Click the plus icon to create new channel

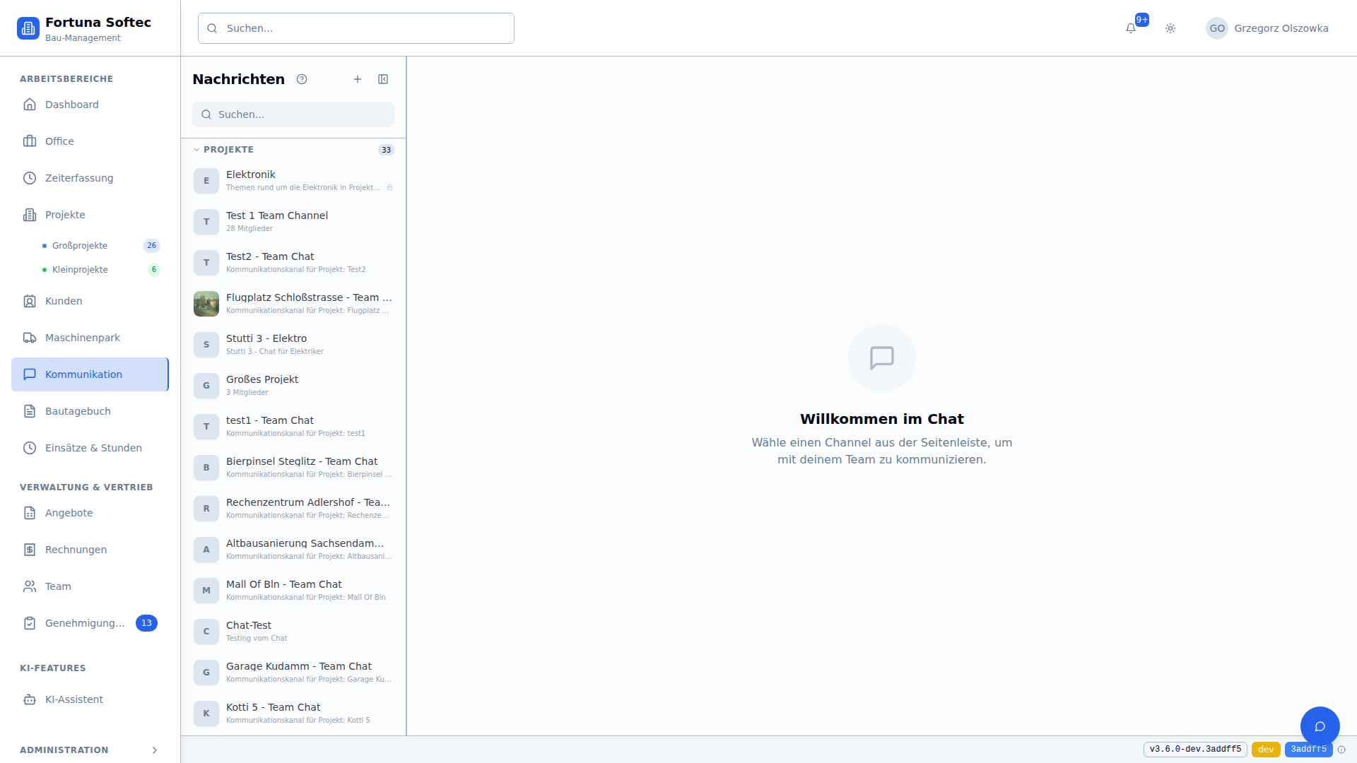point(358,79)
